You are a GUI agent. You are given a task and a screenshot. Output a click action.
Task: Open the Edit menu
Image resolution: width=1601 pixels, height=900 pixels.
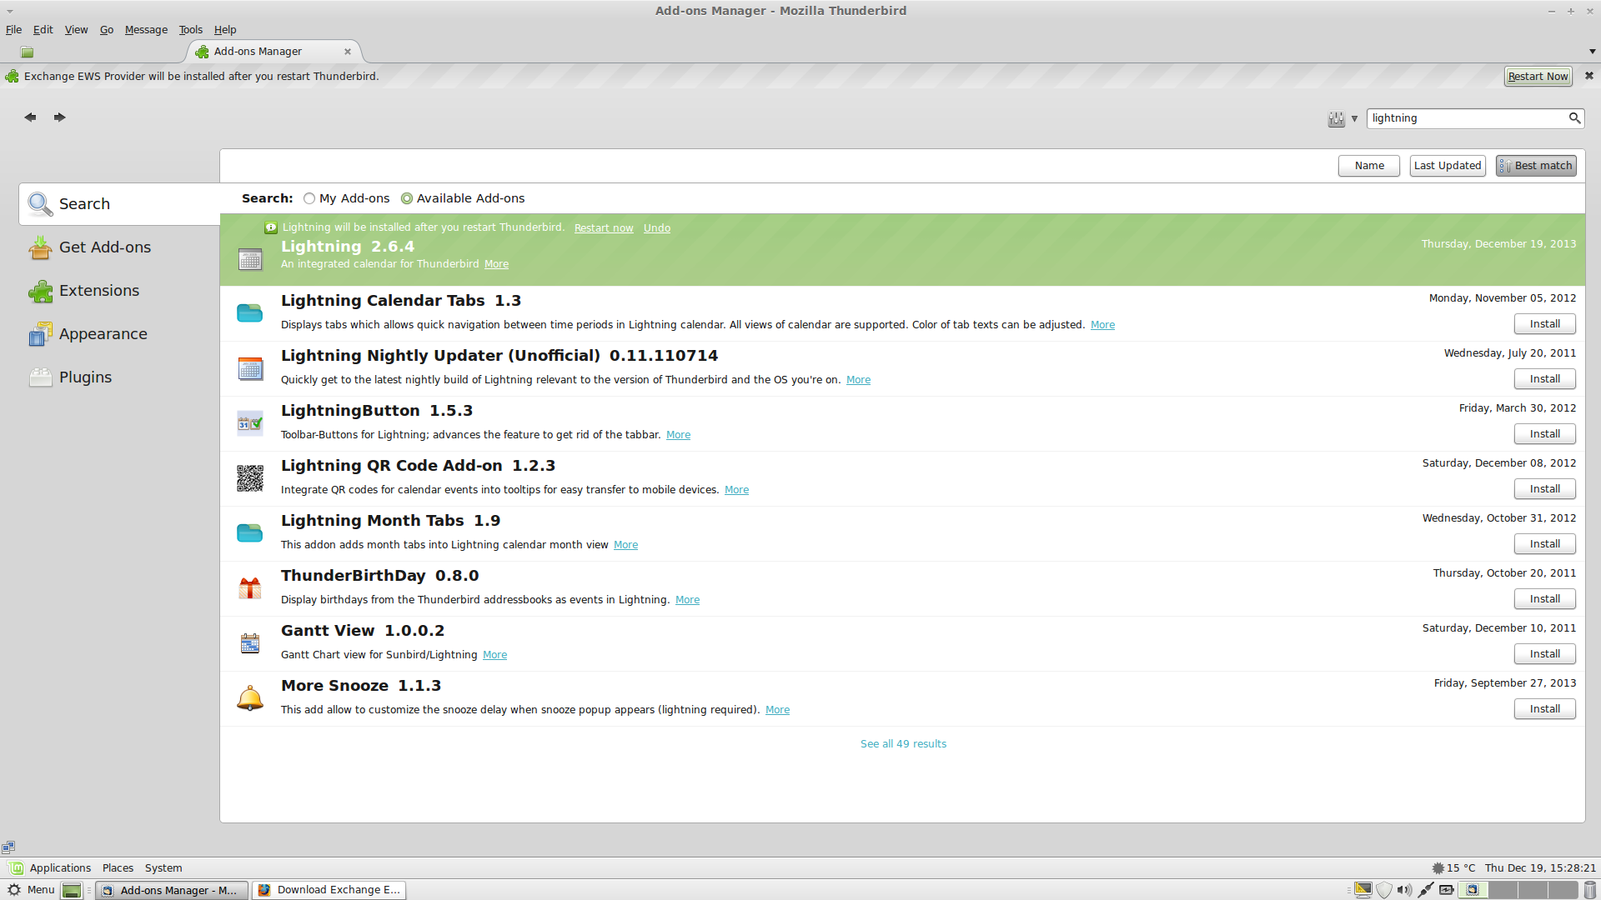click(x=43, y=30)
